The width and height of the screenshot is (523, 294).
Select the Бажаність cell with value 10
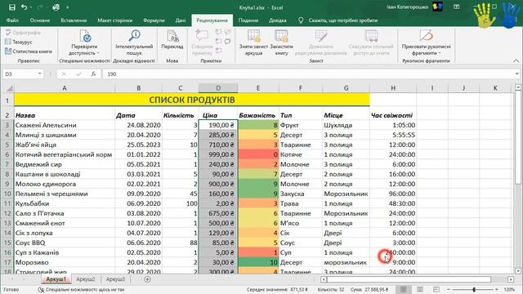pyautogui.click(x=258, y=262)
